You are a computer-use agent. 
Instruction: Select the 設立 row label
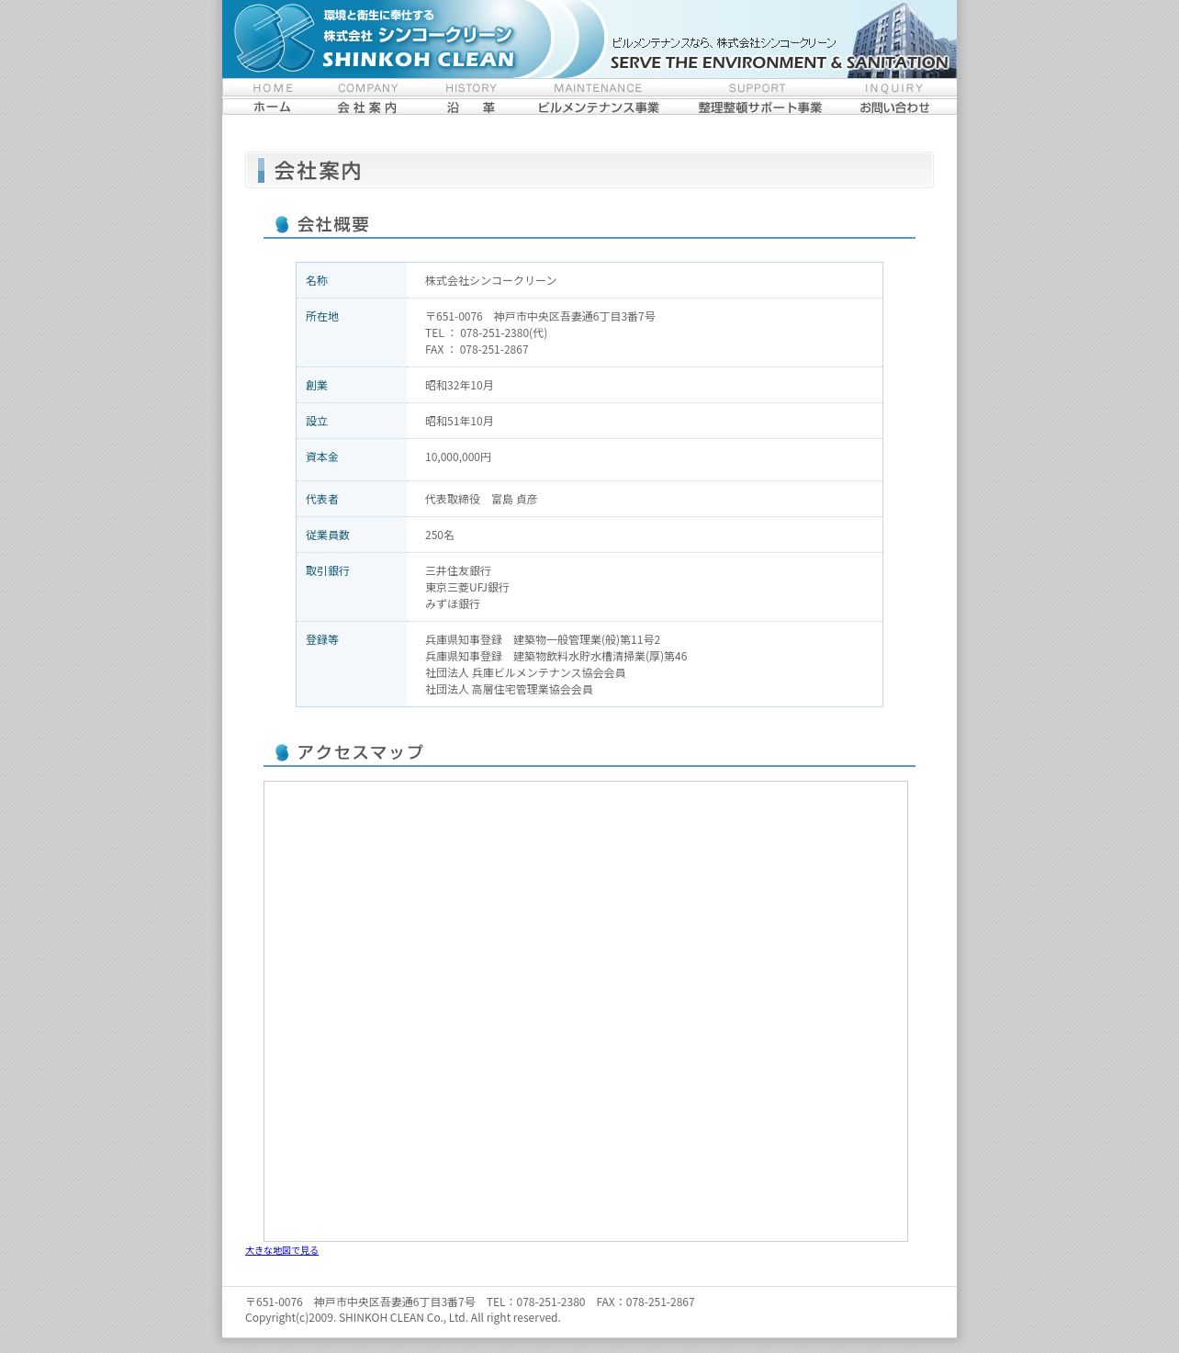click(x=317, y=421)
